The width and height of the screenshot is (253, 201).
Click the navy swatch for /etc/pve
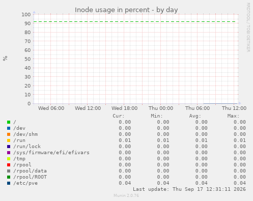(9, 183)
